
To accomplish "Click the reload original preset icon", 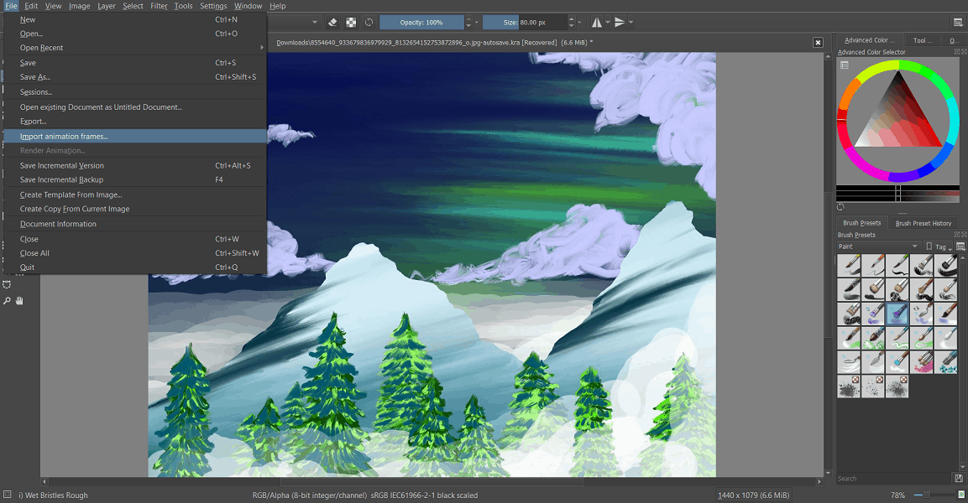I will pos(369,22).
